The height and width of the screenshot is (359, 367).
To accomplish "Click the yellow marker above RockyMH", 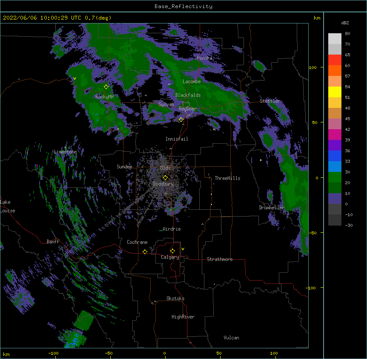I will pyautogui.click(x=106, y=87).
